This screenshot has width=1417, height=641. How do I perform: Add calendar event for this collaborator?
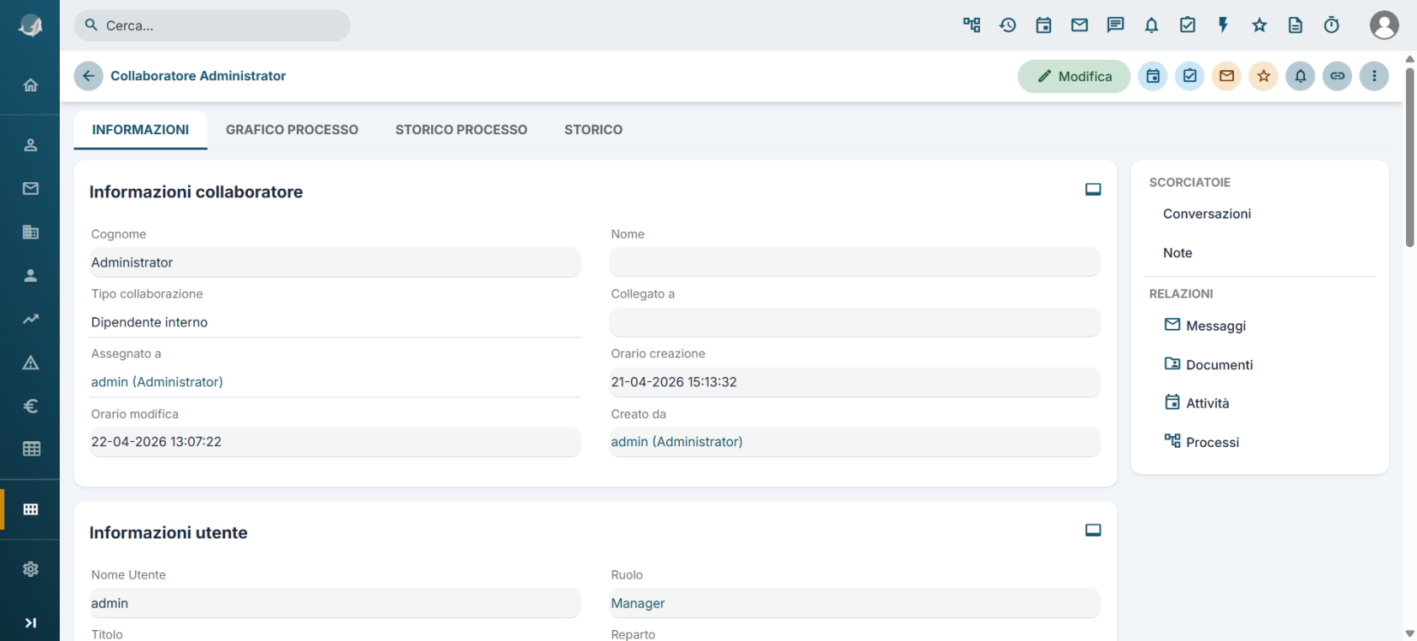[1153, 76]
